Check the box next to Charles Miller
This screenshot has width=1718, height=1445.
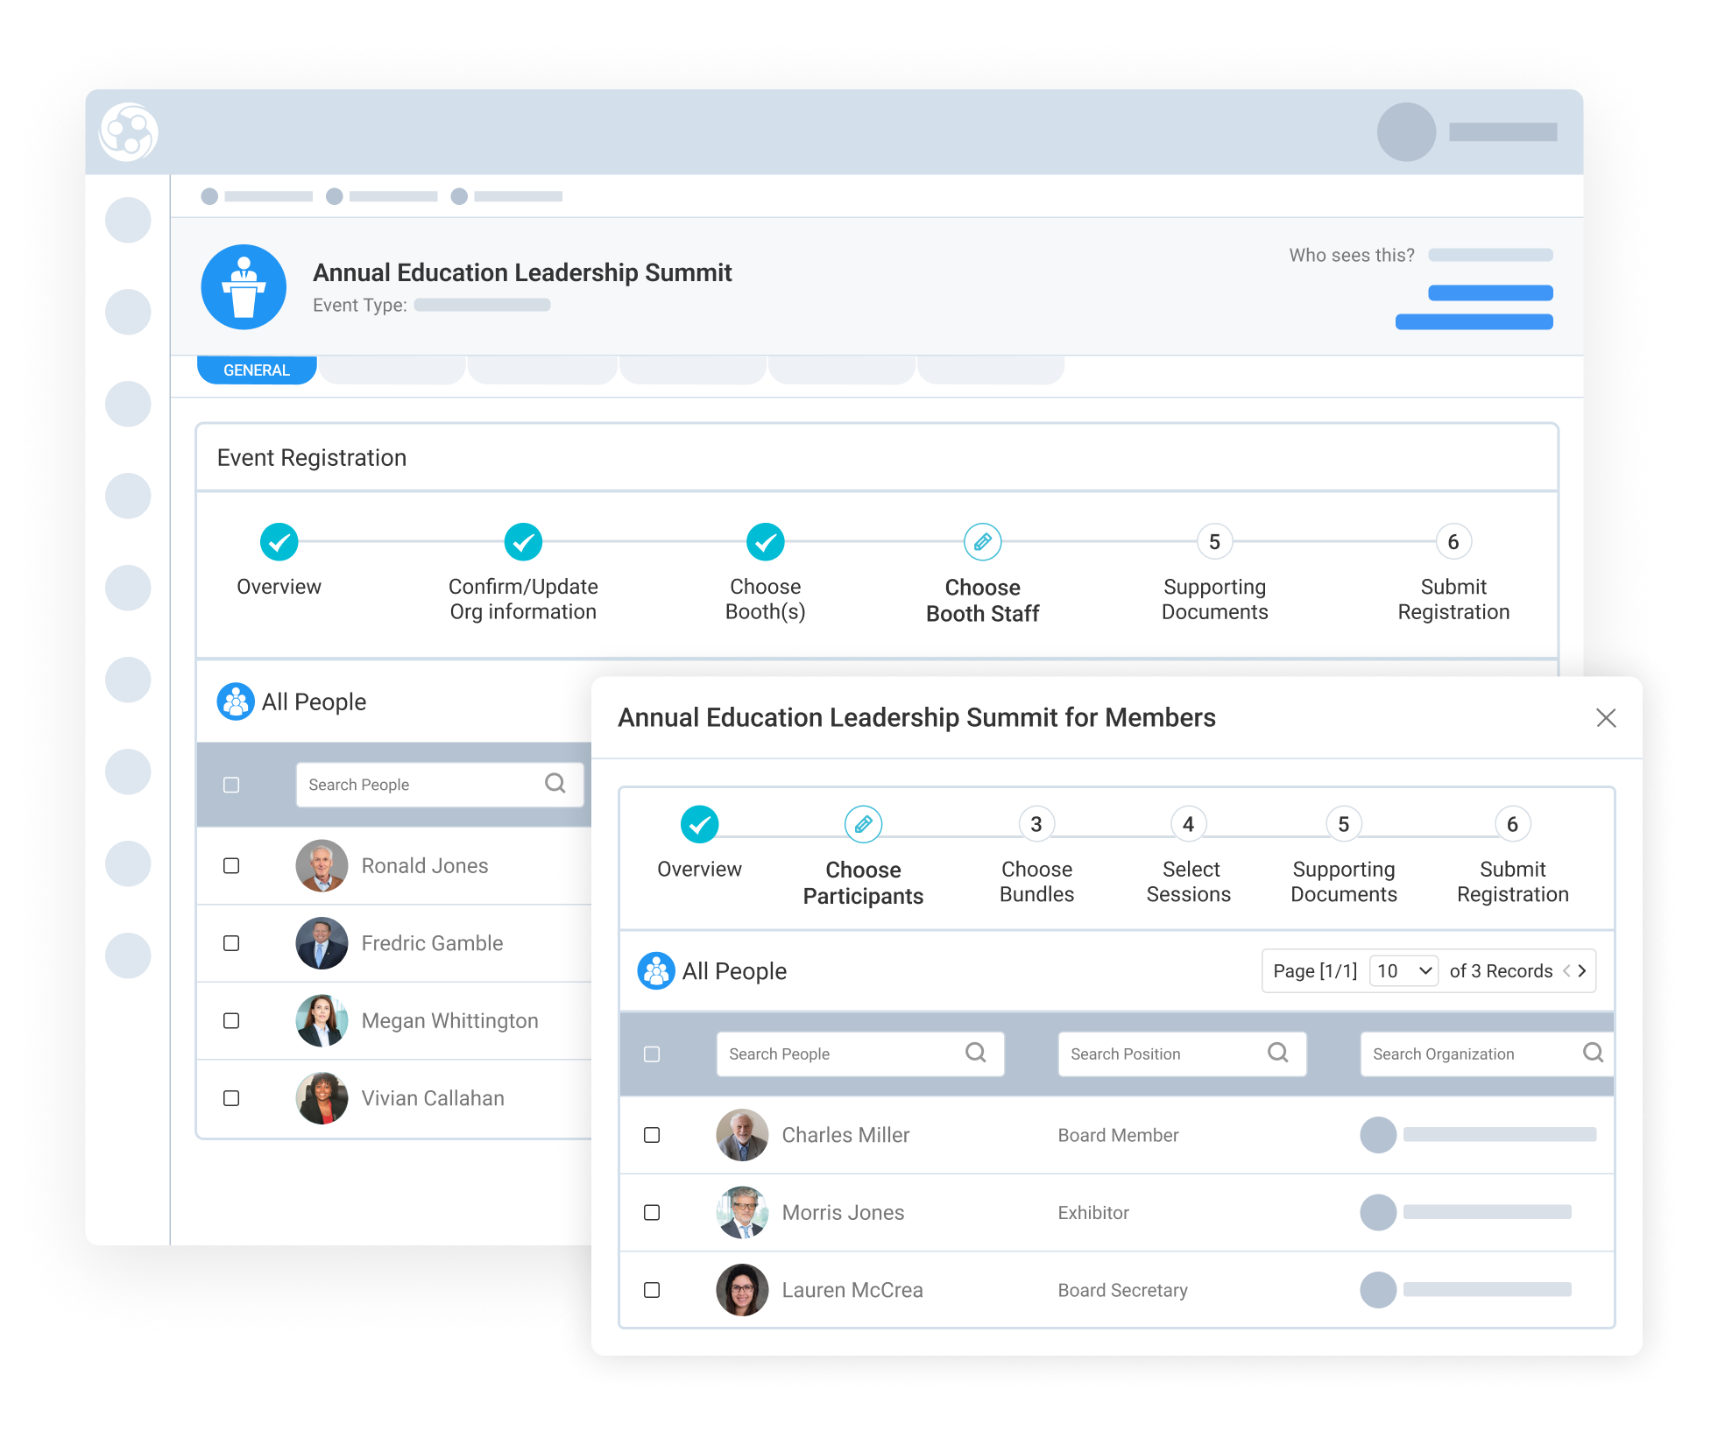point(652,1135)
